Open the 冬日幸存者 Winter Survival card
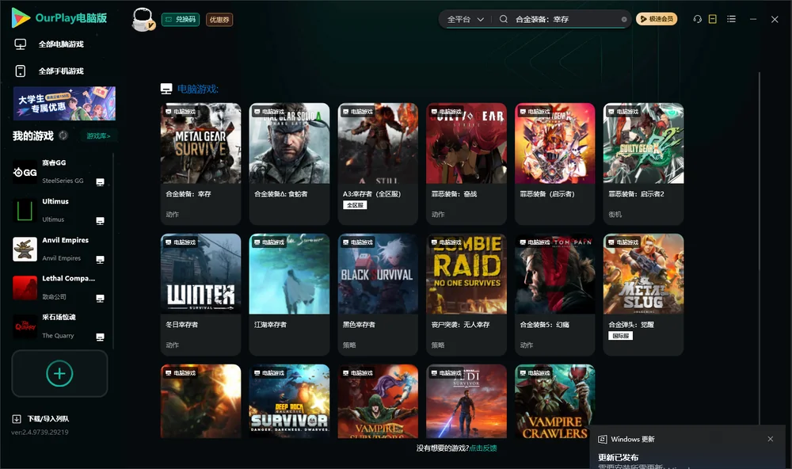The height and width of the screenshot is (469, 792). (200, 295)
